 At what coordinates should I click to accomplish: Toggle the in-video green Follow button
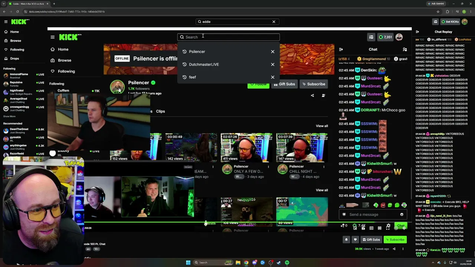258,84
